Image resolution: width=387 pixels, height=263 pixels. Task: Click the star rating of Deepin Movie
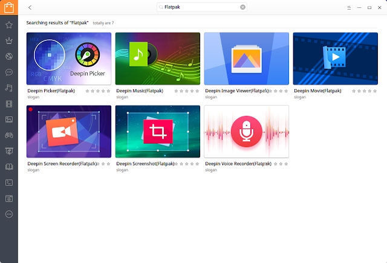coord(364,91)
